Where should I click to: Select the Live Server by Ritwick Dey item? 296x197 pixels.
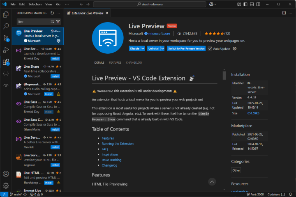click(38, 54)
